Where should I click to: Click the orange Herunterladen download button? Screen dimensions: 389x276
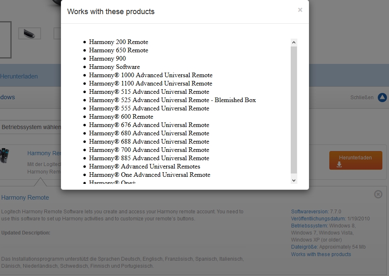click(x=355, y=160)
